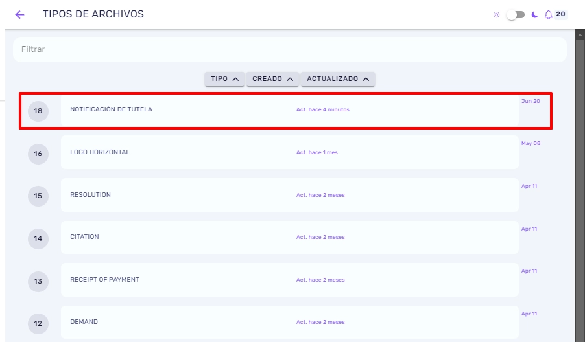
Task: Click the vertical scrollbar up arrow
Action: pyautogui.click(x=580, y=36)
